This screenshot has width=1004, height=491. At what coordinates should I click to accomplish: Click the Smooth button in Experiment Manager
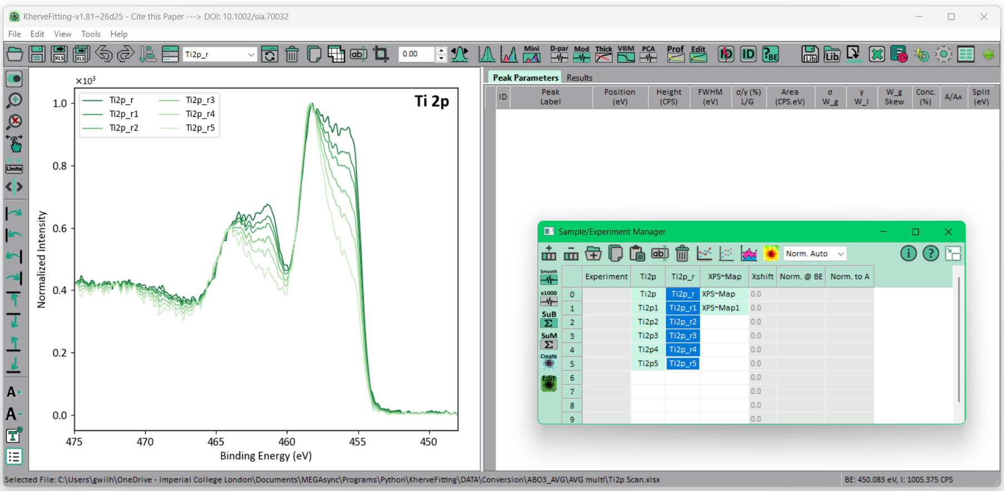[x=549, y=277]
